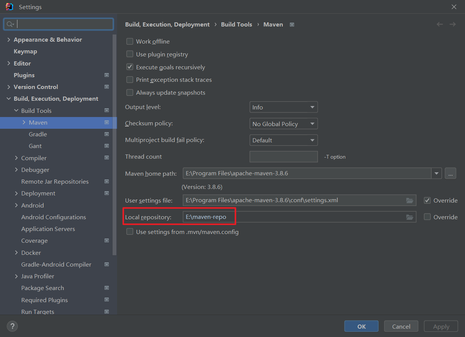Check Override for Local repository
The width and height of the screenshot is (465, 337).
click(x=427, y=217)
